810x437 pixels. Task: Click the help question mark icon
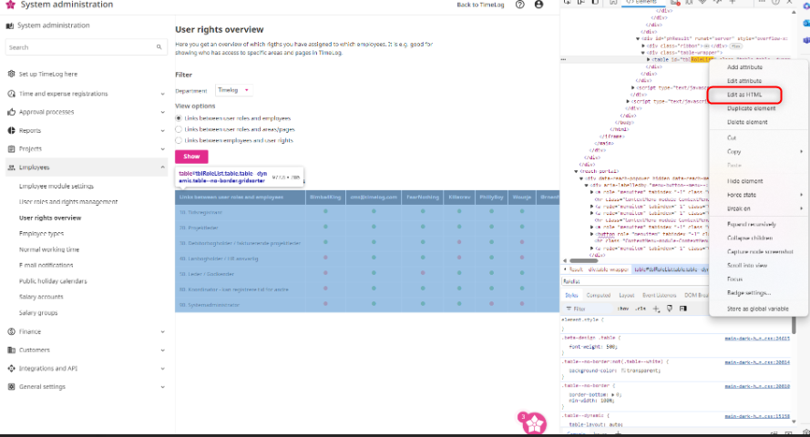520,5
